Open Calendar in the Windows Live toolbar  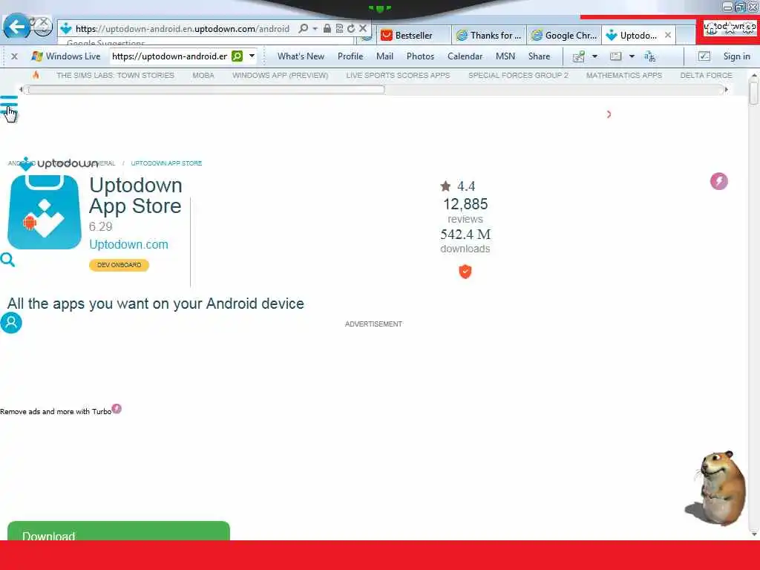click(x=465, y=56)
